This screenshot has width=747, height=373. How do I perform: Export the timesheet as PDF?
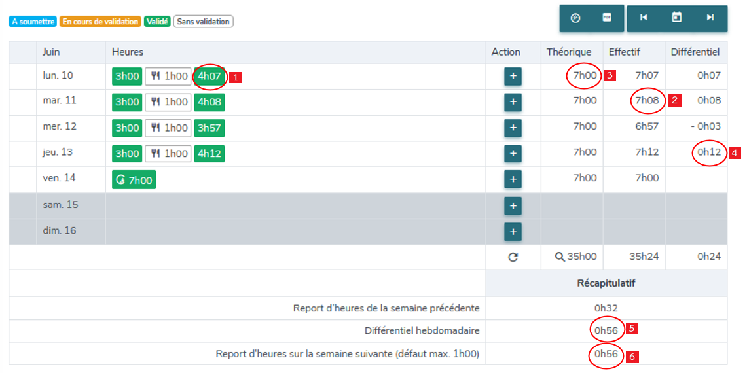pos(607,18)
